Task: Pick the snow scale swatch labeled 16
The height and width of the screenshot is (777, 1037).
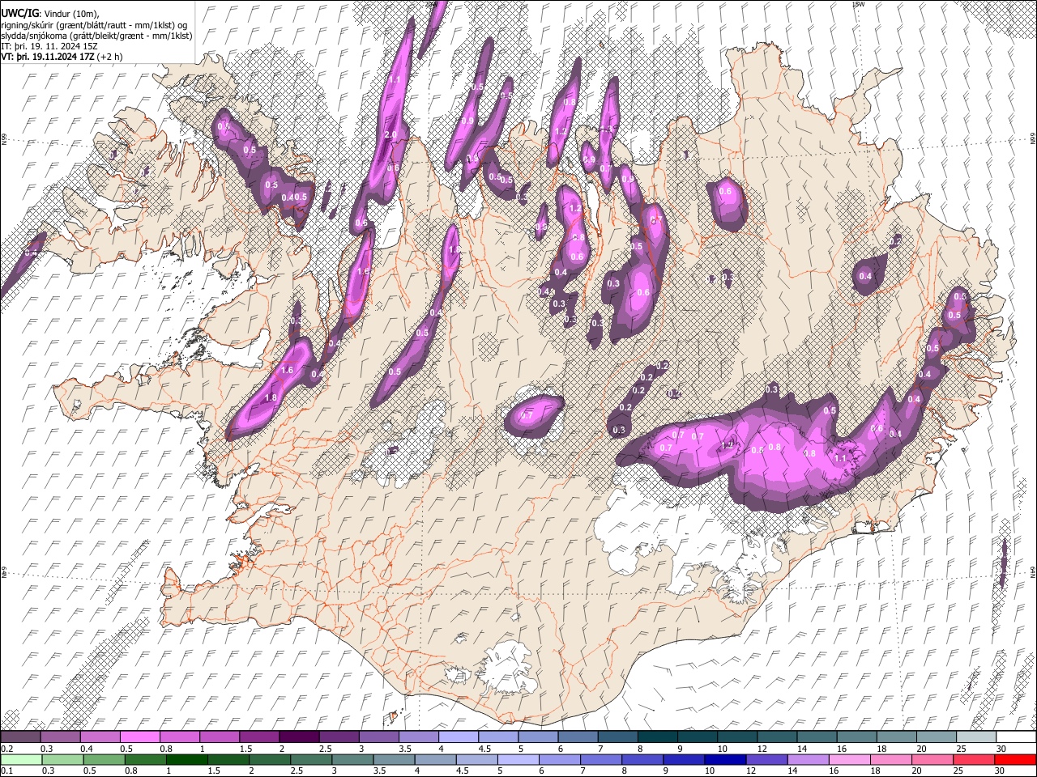Action: pos(856,737)
